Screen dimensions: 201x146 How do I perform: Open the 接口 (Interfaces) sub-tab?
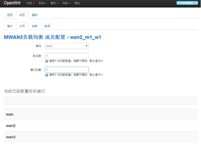pos(10,26)
